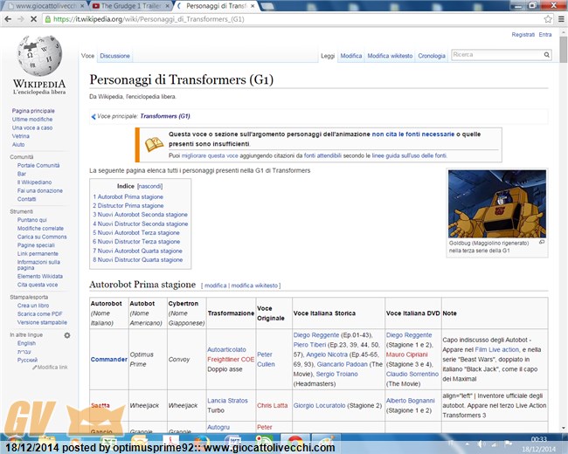The image size is (568, 454).
Task: Click Modifica link under languages
Action: click(51, 367)
